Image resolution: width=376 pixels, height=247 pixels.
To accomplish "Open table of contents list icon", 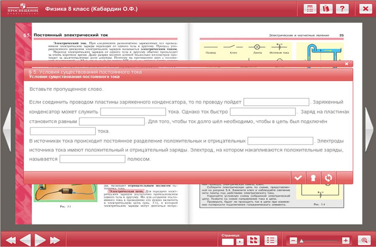I will coord(270,240).
